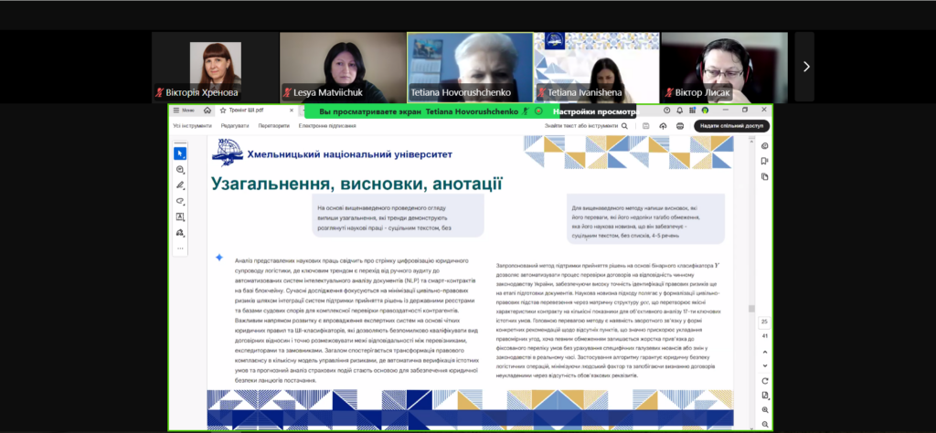This screenshot has width=936, height=433.
Task: Switch to the Редагувати menu
Action: click(x=235, y=126)
